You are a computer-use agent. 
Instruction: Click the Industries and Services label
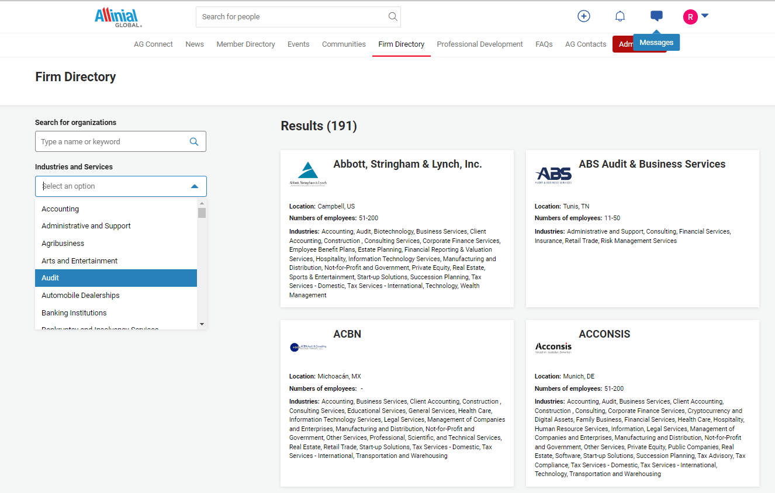pyautogui.click(x=74, y=167)
